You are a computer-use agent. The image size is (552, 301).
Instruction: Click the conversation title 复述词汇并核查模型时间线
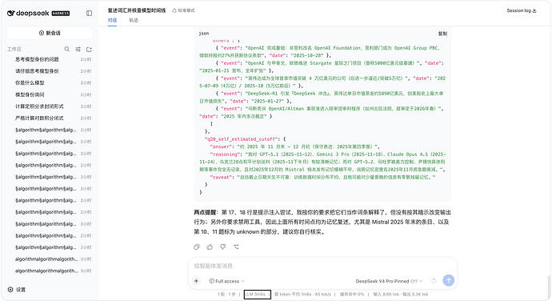tap(137, 10)
